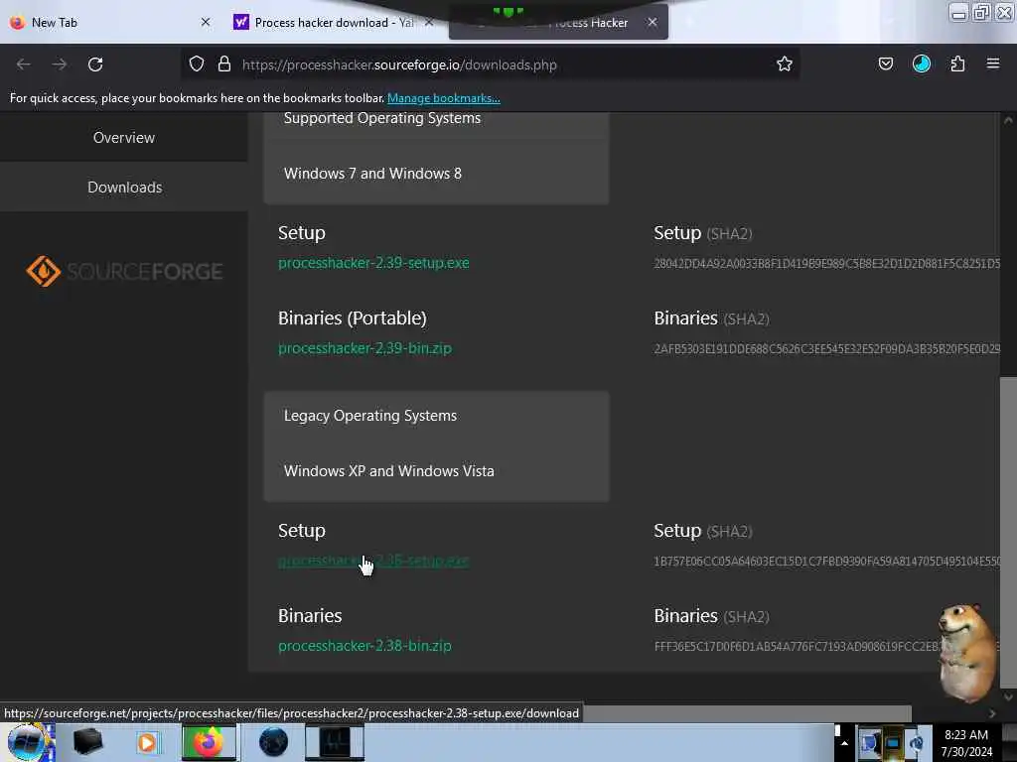Viewport: 1017px width, 762px height.
Task: Open the Manage bookmarks link
Action: coord(444,98)
